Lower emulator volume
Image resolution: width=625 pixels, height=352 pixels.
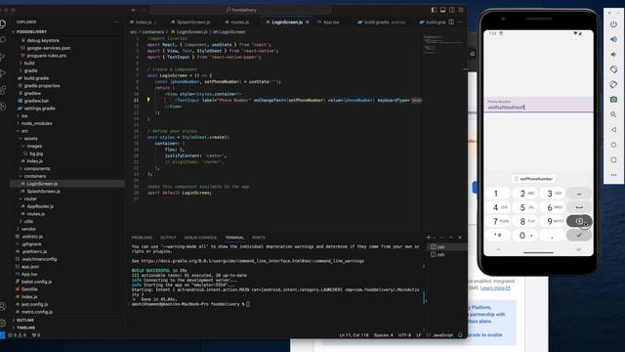tap(613, 55)
